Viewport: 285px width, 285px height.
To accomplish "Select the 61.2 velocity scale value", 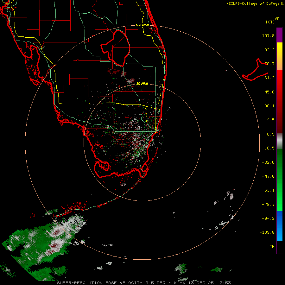I will 269,78.
